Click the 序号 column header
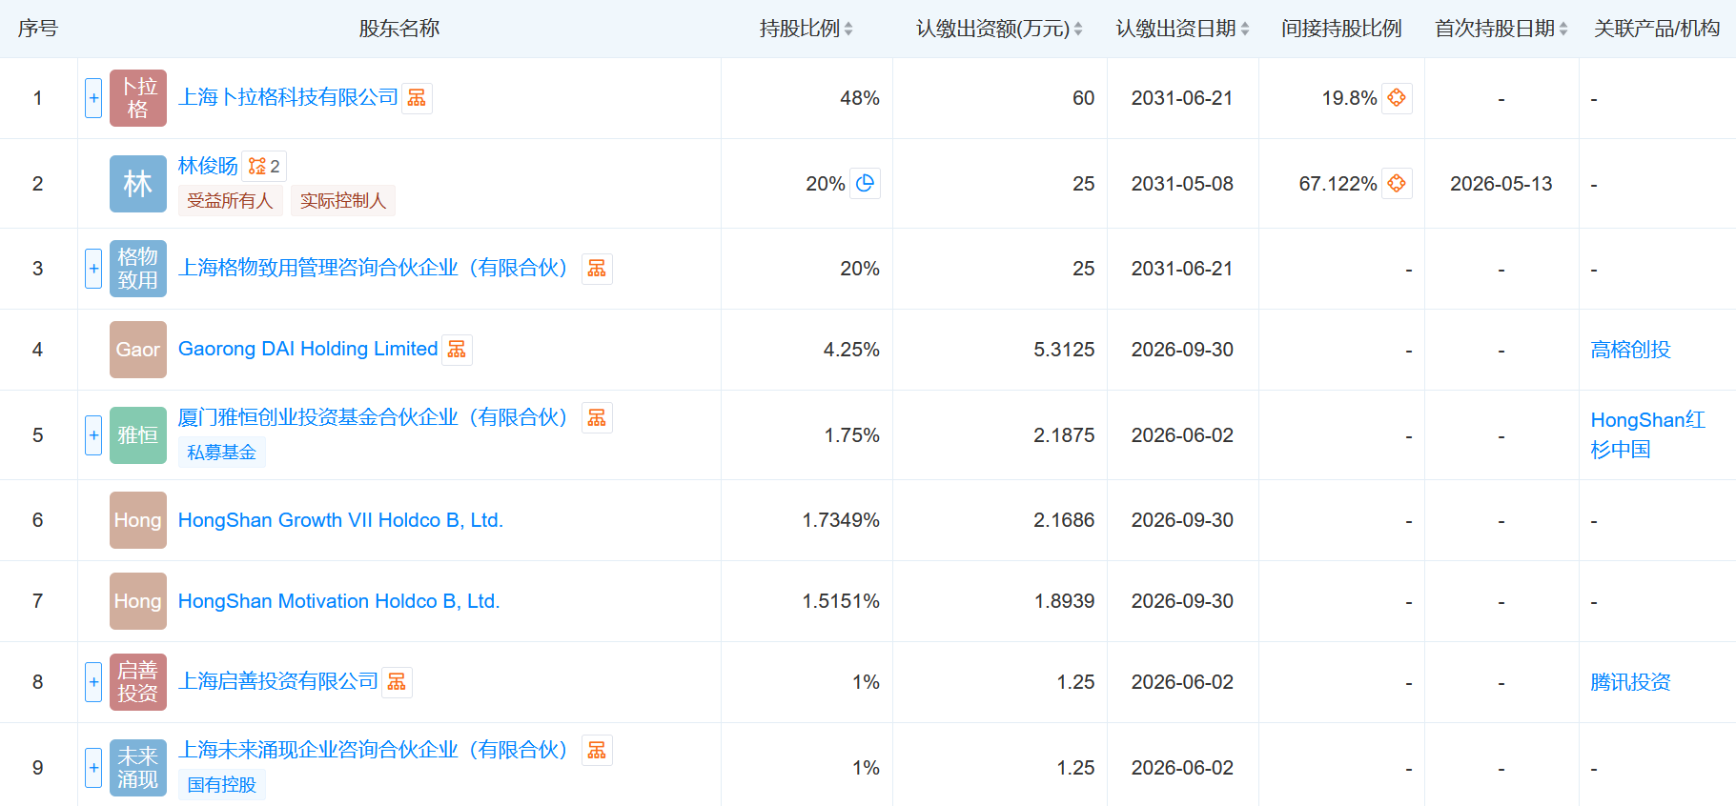1736x806 pixels. pyautogui.click(x=38, y=29)
